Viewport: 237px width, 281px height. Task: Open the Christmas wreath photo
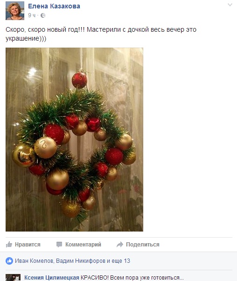74,140
